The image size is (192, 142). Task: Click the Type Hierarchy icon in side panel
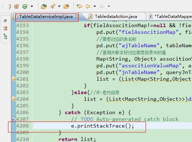[x=5, y=28]
